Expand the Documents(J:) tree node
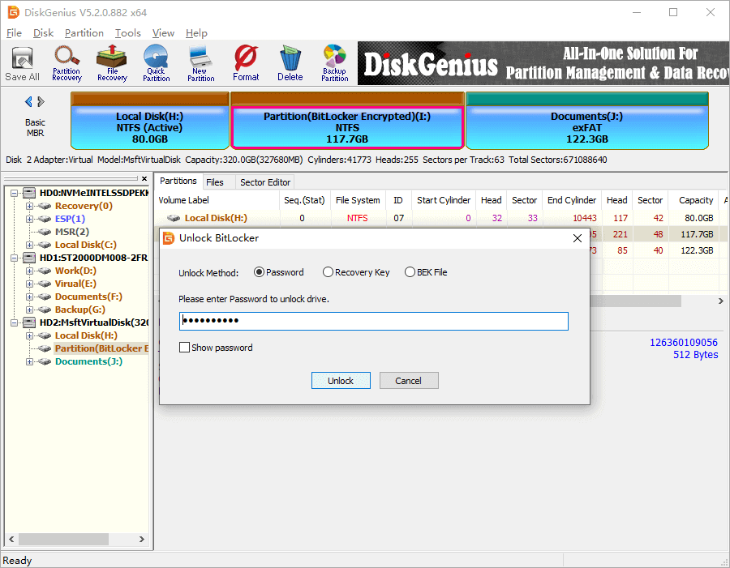The width and height of the screenshot is (730, 568). tap(29, 361)
